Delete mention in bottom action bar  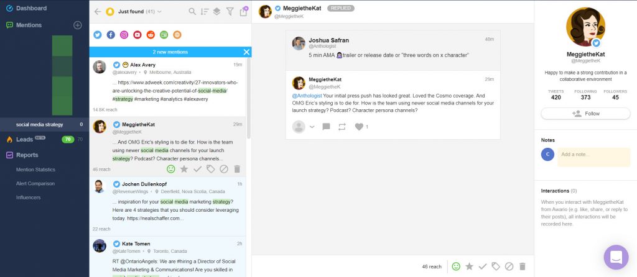[523, 266]
